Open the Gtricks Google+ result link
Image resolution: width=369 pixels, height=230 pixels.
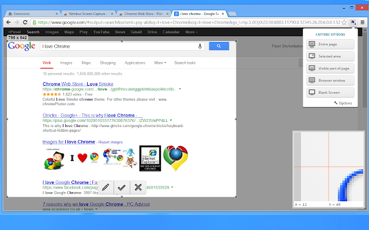(92, 115)
